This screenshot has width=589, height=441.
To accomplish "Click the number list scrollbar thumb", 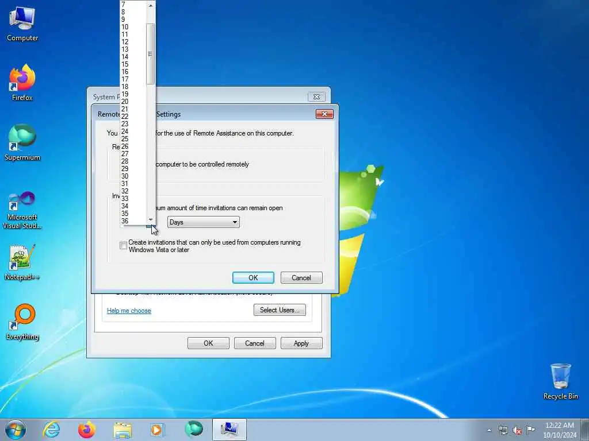I will (151, 54).
